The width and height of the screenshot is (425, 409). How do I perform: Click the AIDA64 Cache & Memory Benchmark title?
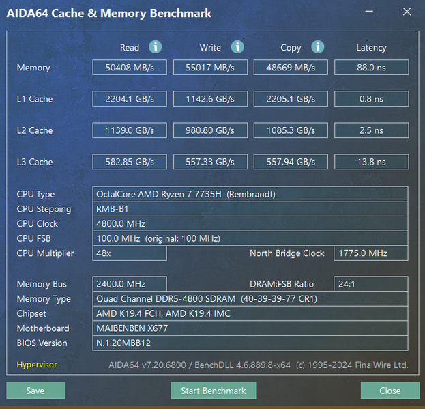coord(109,13)
